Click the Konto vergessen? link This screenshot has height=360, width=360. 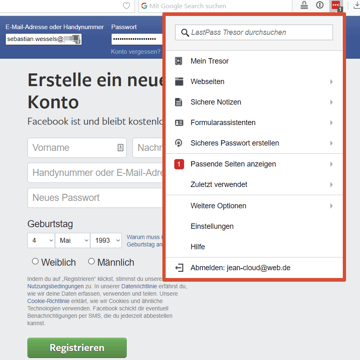(x=135, y=52)
